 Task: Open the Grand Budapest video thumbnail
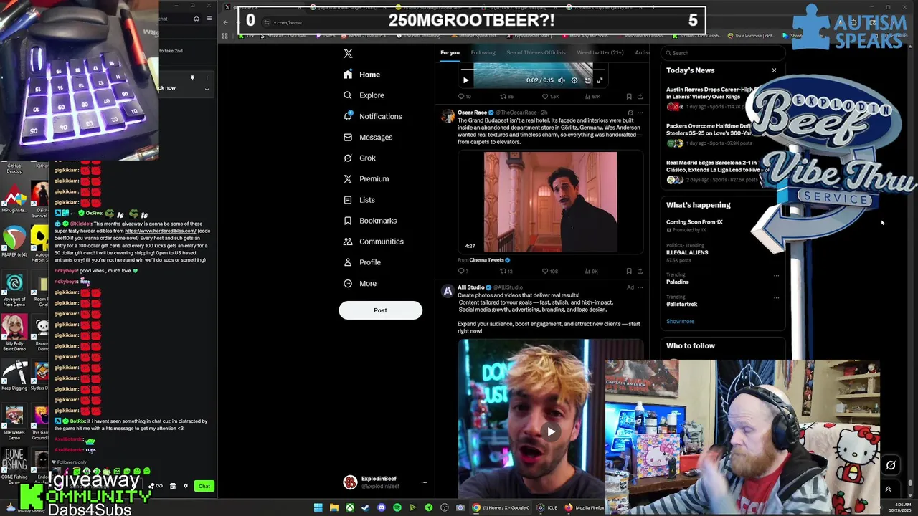click(x=550, y=202)
